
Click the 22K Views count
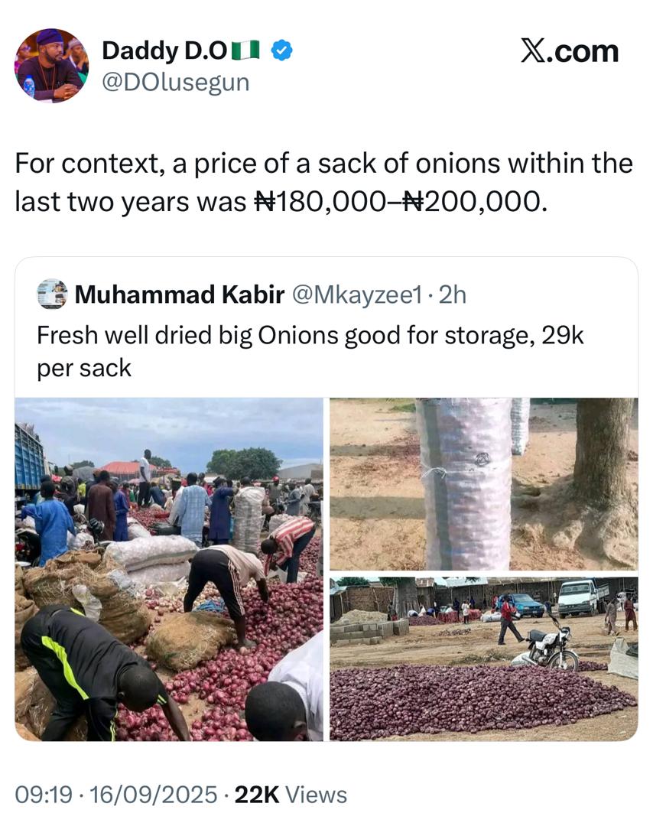tap(291, 795)
